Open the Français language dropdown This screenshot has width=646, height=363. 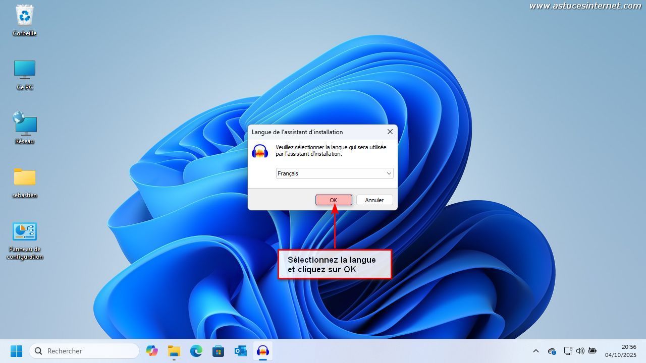335,173
